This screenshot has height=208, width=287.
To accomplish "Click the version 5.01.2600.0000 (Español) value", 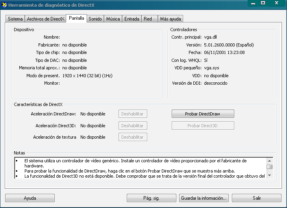I will (x=229, y=45).
